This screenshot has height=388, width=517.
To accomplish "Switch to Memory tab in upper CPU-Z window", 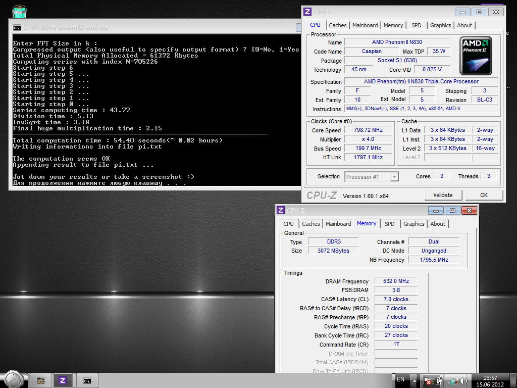I will pyautogui.click(x=393, y=25).
